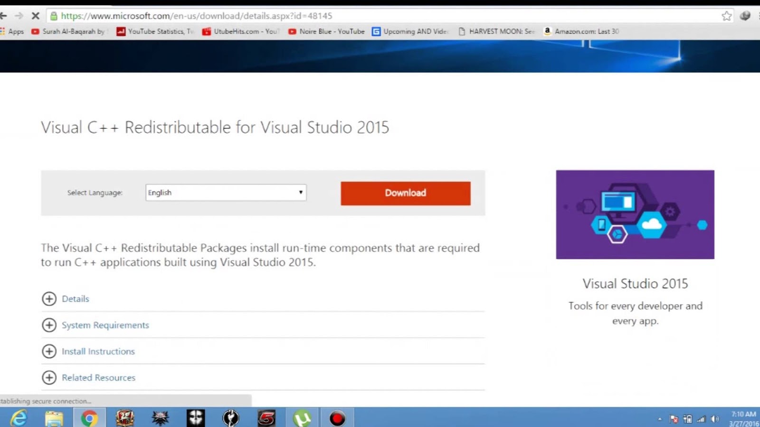This screenshot has width=760, height=427.
Task: Click the volume speaker tray icon
Action: 715,419
